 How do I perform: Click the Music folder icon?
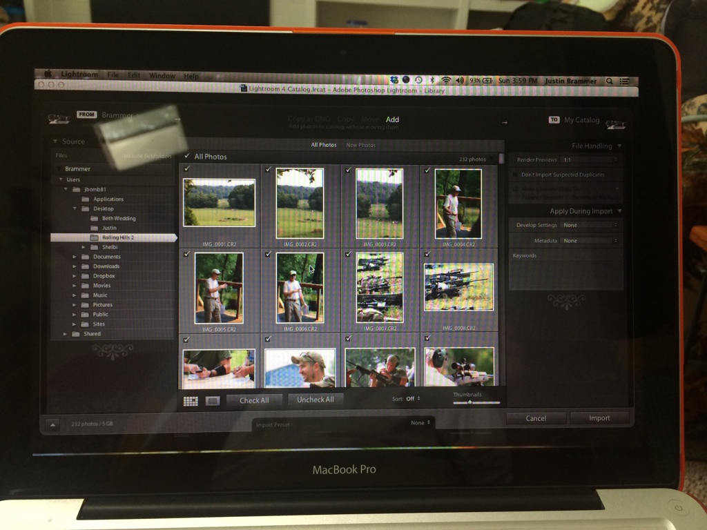[x=85, y=295]
